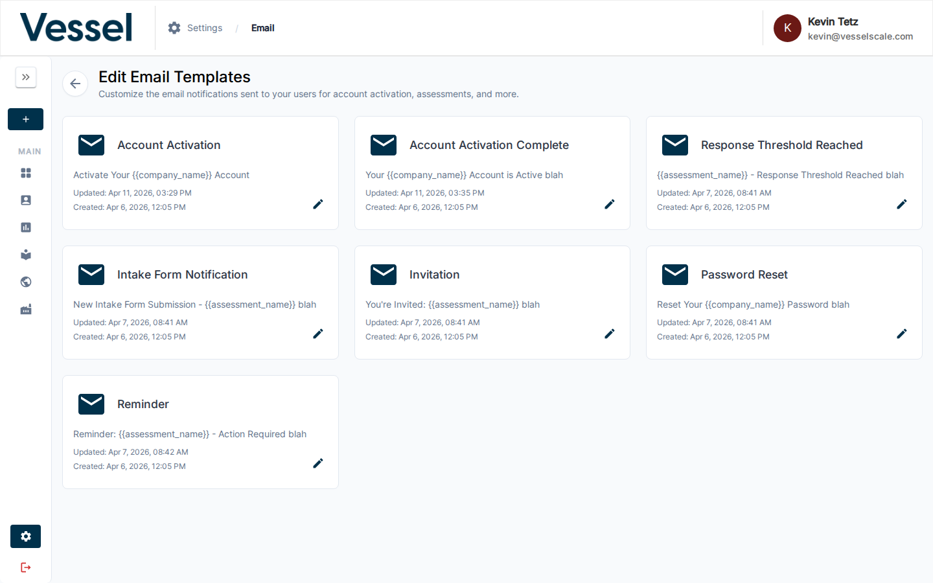Click subject 'Reset Your {{company_name}} Password blah'
The height and width of the screenshot is (583, 933).
click(753, 304)
